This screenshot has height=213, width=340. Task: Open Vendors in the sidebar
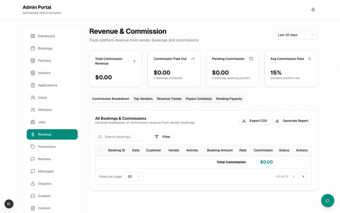click(52, 73)
